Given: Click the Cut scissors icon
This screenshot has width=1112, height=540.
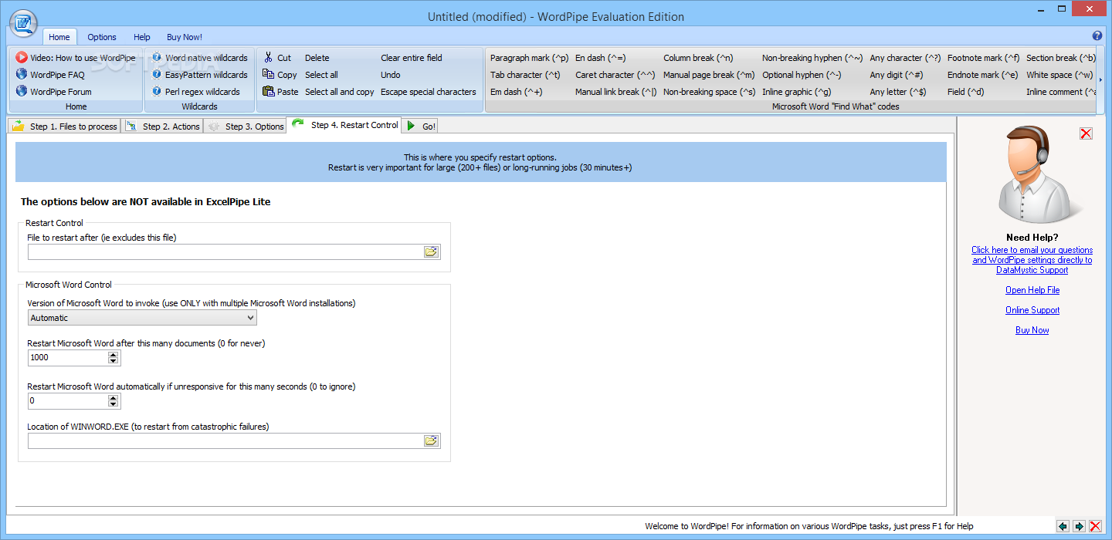Looking at the screenshot, I should [x=268, y=58].
